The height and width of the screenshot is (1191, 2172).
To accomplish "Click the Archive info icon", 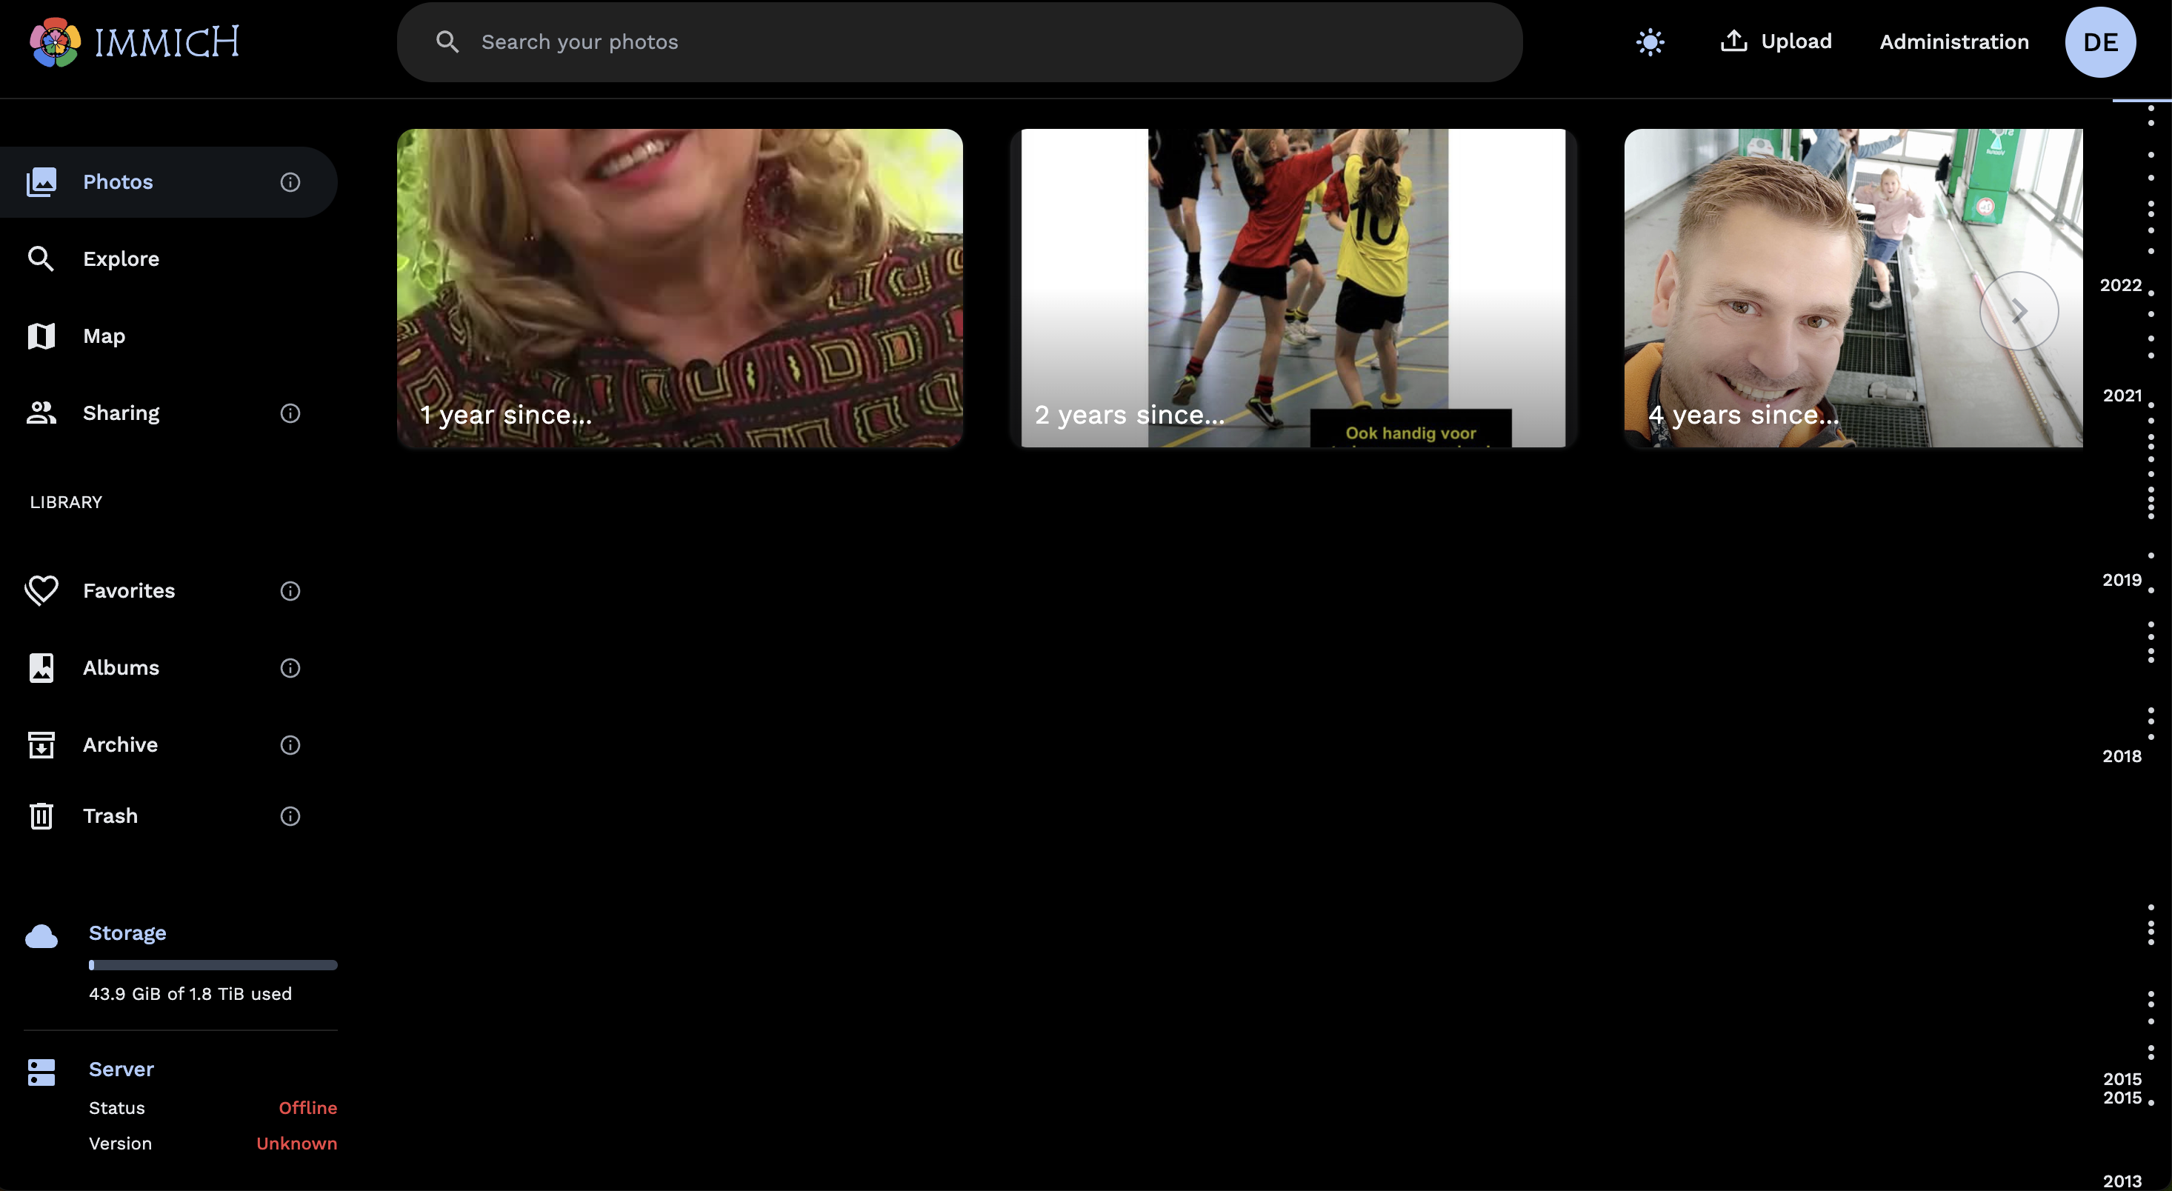I will pos(290,745).
